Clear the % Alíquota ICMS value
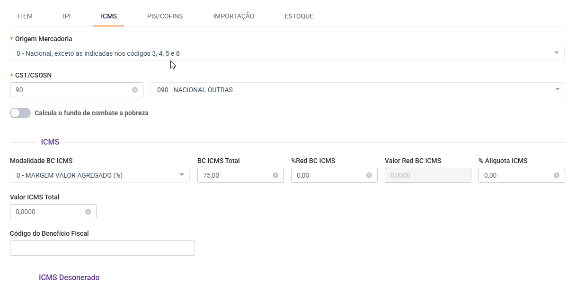 coord(557,175)
